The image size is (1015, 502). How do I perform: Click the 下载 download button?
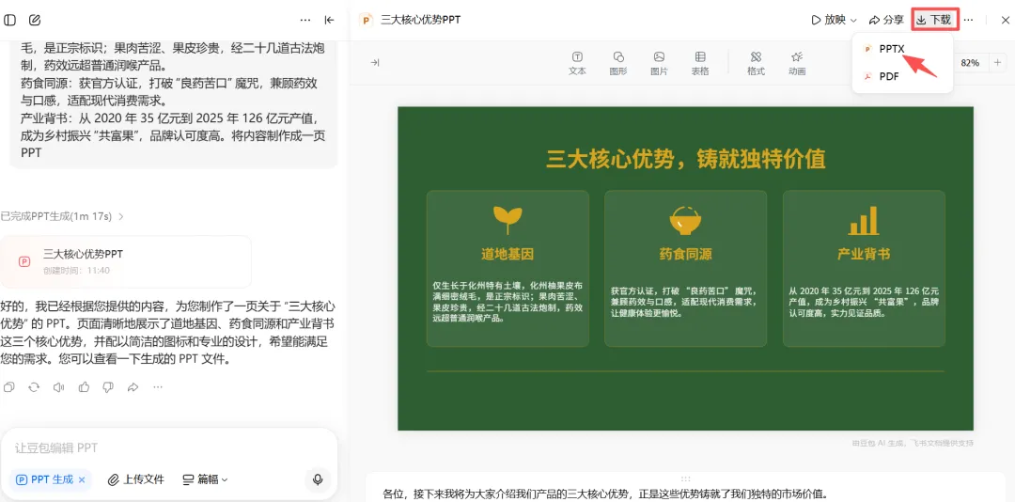[x=934, y=20]
